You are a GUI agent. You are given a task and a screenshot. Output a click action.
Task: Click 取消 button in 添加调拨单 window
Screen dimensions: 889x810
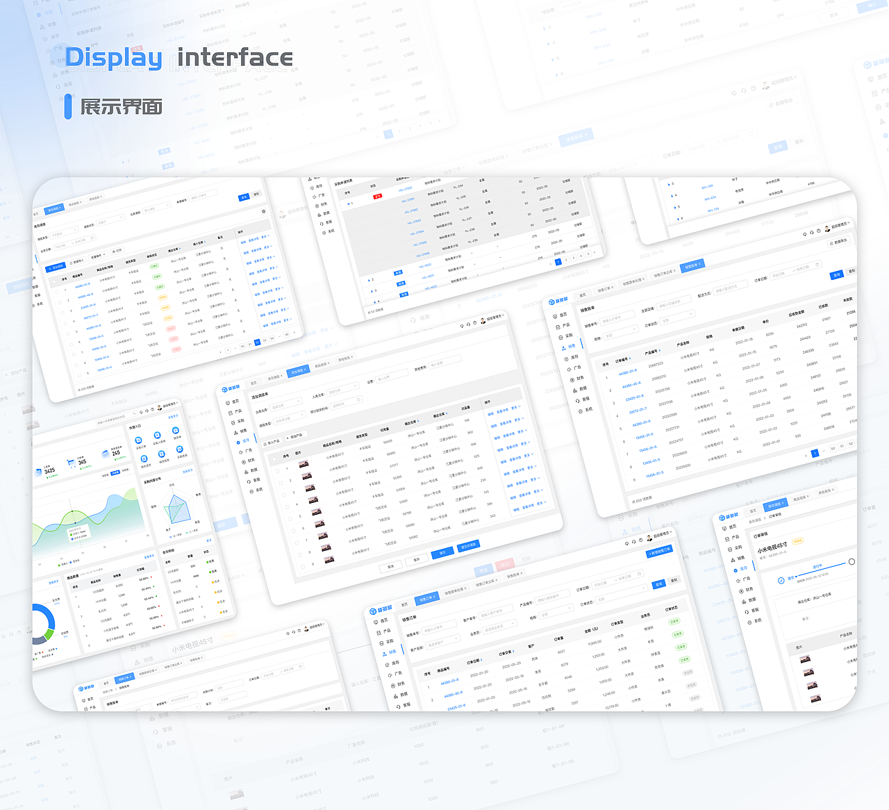(390, 566)
